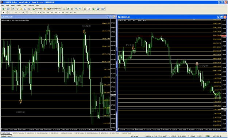This screenshot has height=138, width=228.
Task: Click the chart shift marker on NZDUSD chart
Action: point(88,20)
